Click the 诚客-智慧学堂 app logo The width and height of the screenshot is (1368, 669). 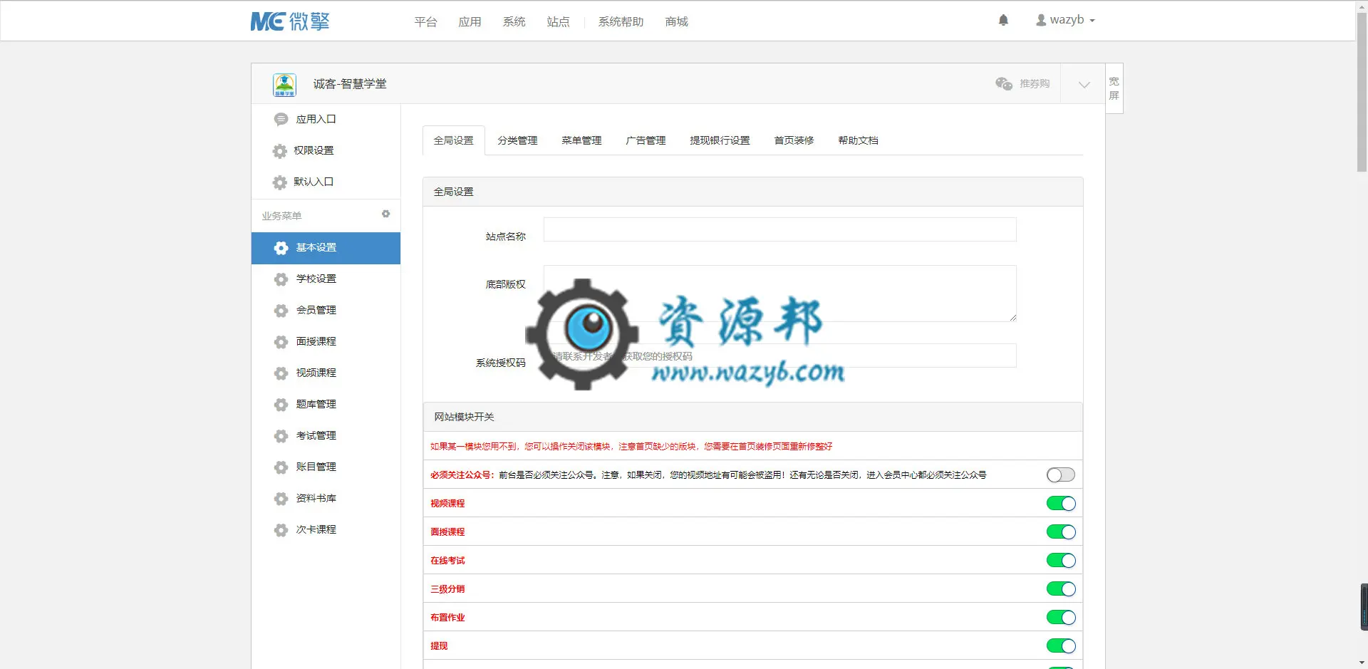[x=284, y=84]
